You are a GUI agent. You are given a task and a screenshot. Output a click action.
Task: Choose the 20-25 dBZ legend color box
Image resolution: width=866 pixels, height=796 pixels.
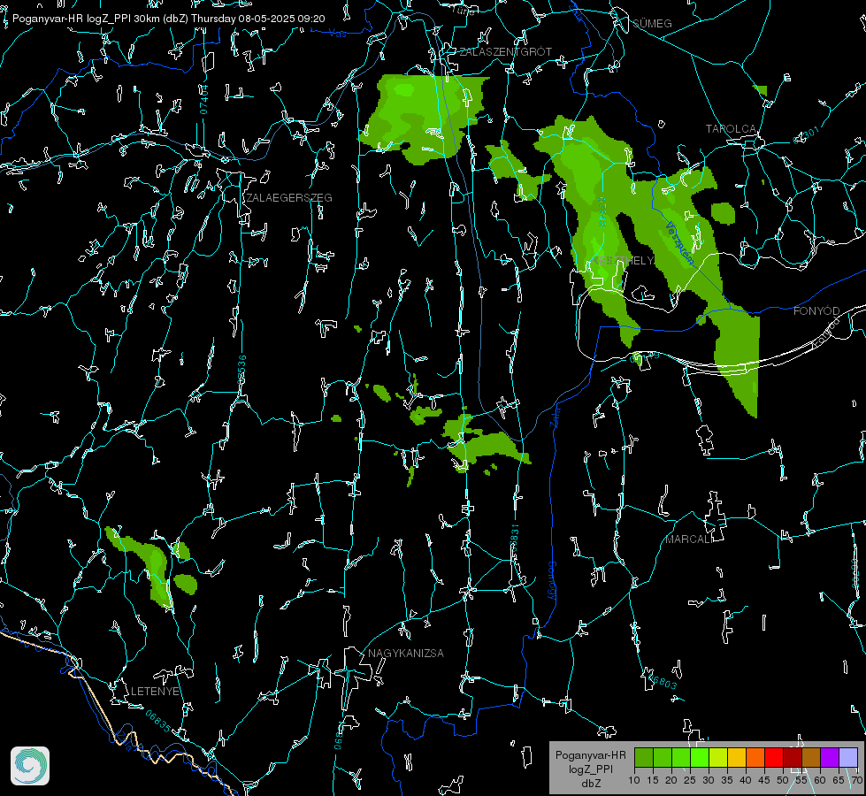tap(681, 757)
